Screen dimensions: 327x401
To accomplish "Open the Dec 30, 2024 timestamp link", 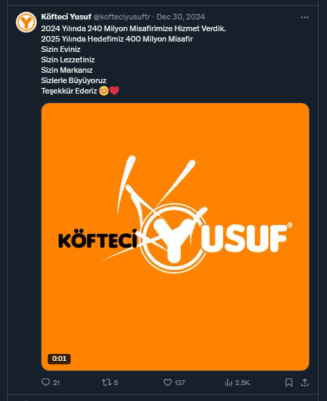I will 181,17.
